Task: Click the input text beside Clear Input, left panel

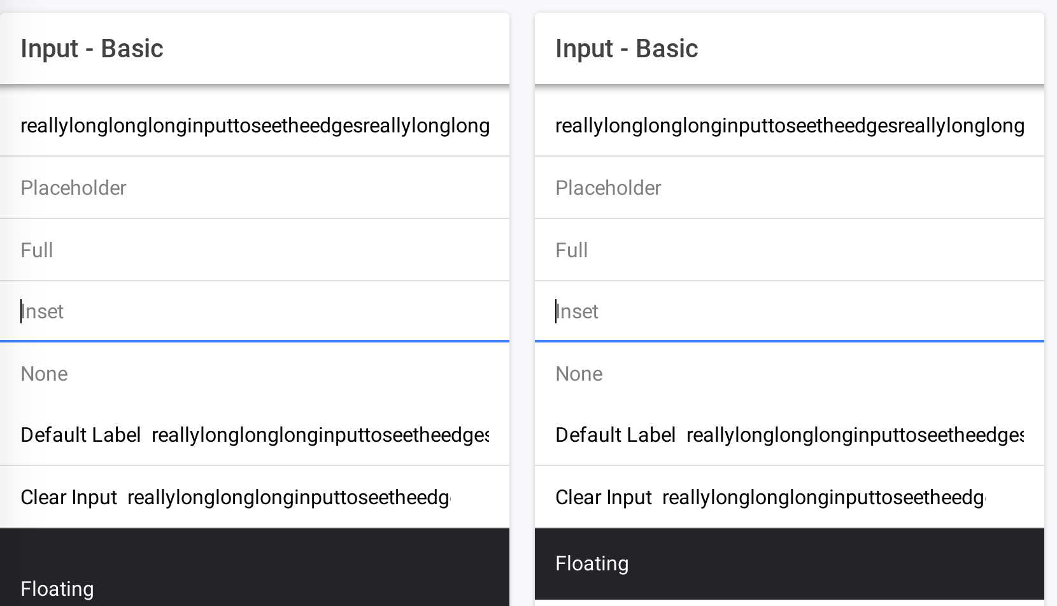Action: (x=288, y=497)
